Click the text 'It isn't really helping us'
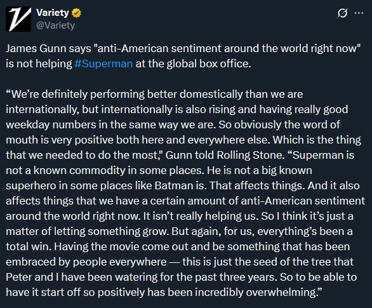 click(x=201, y=216)
